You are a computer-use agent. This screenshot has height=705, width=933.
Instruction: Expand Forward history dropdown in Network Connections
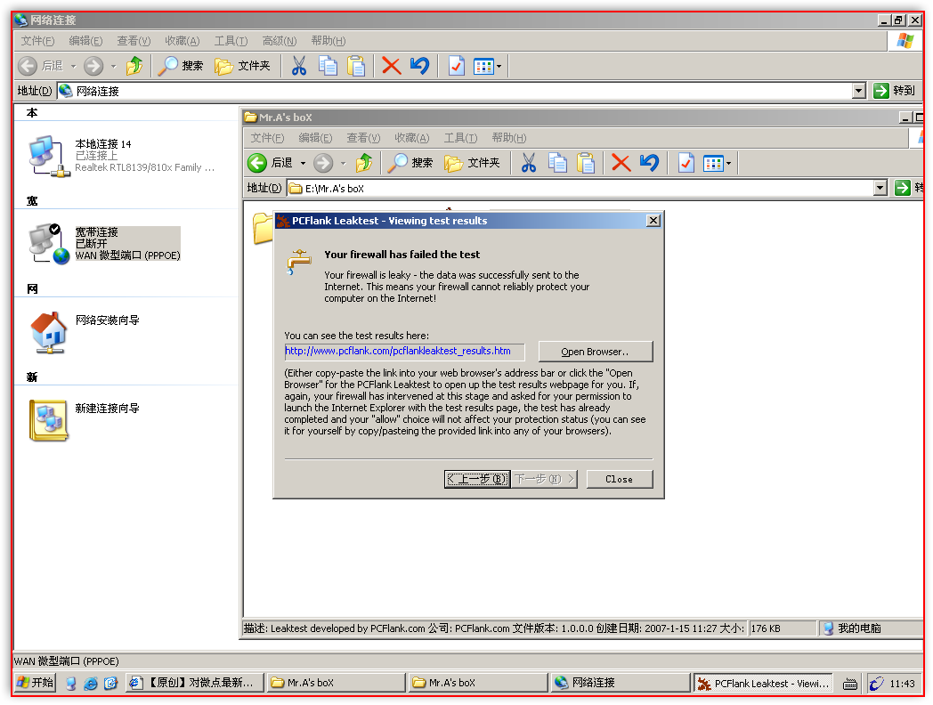(x=114, y=66)
